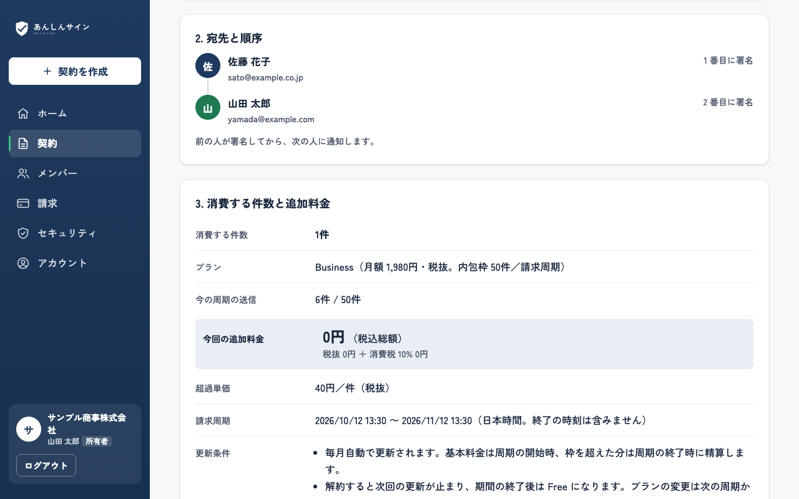Click the サンプル商事株式会社 company name
Screen dimensions: 799x499
[x=87, y=424]
